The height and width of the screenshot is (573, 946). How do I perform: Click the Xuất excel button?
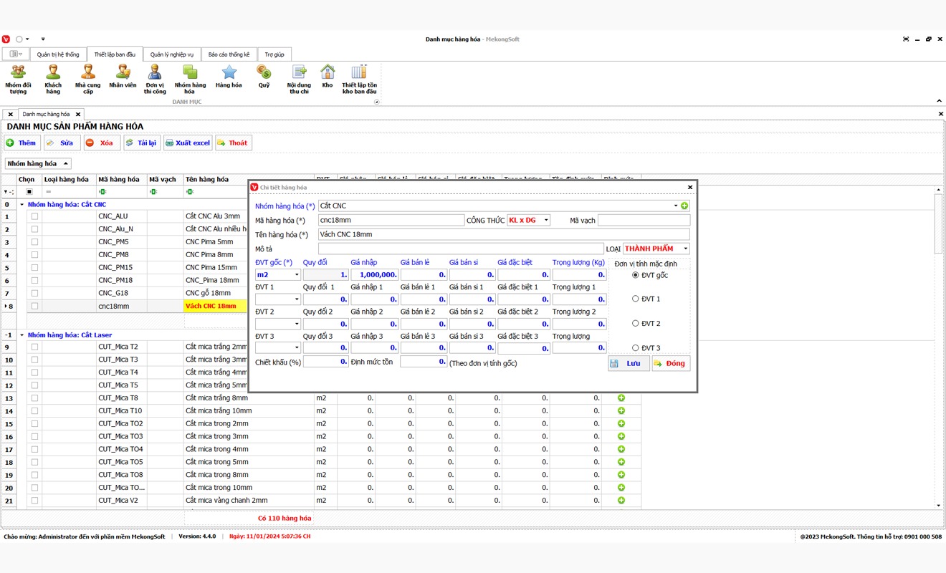(x=188, y=143)
